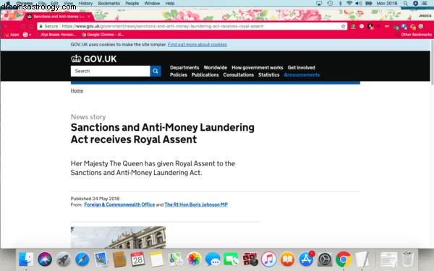Open the Help menu

click(170, 4)
